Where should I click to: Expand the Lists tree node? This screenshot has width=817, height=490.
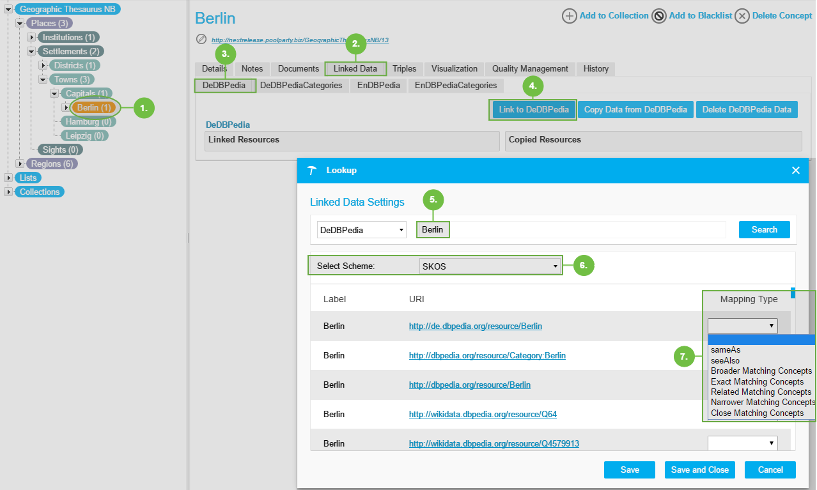[8, 178]
